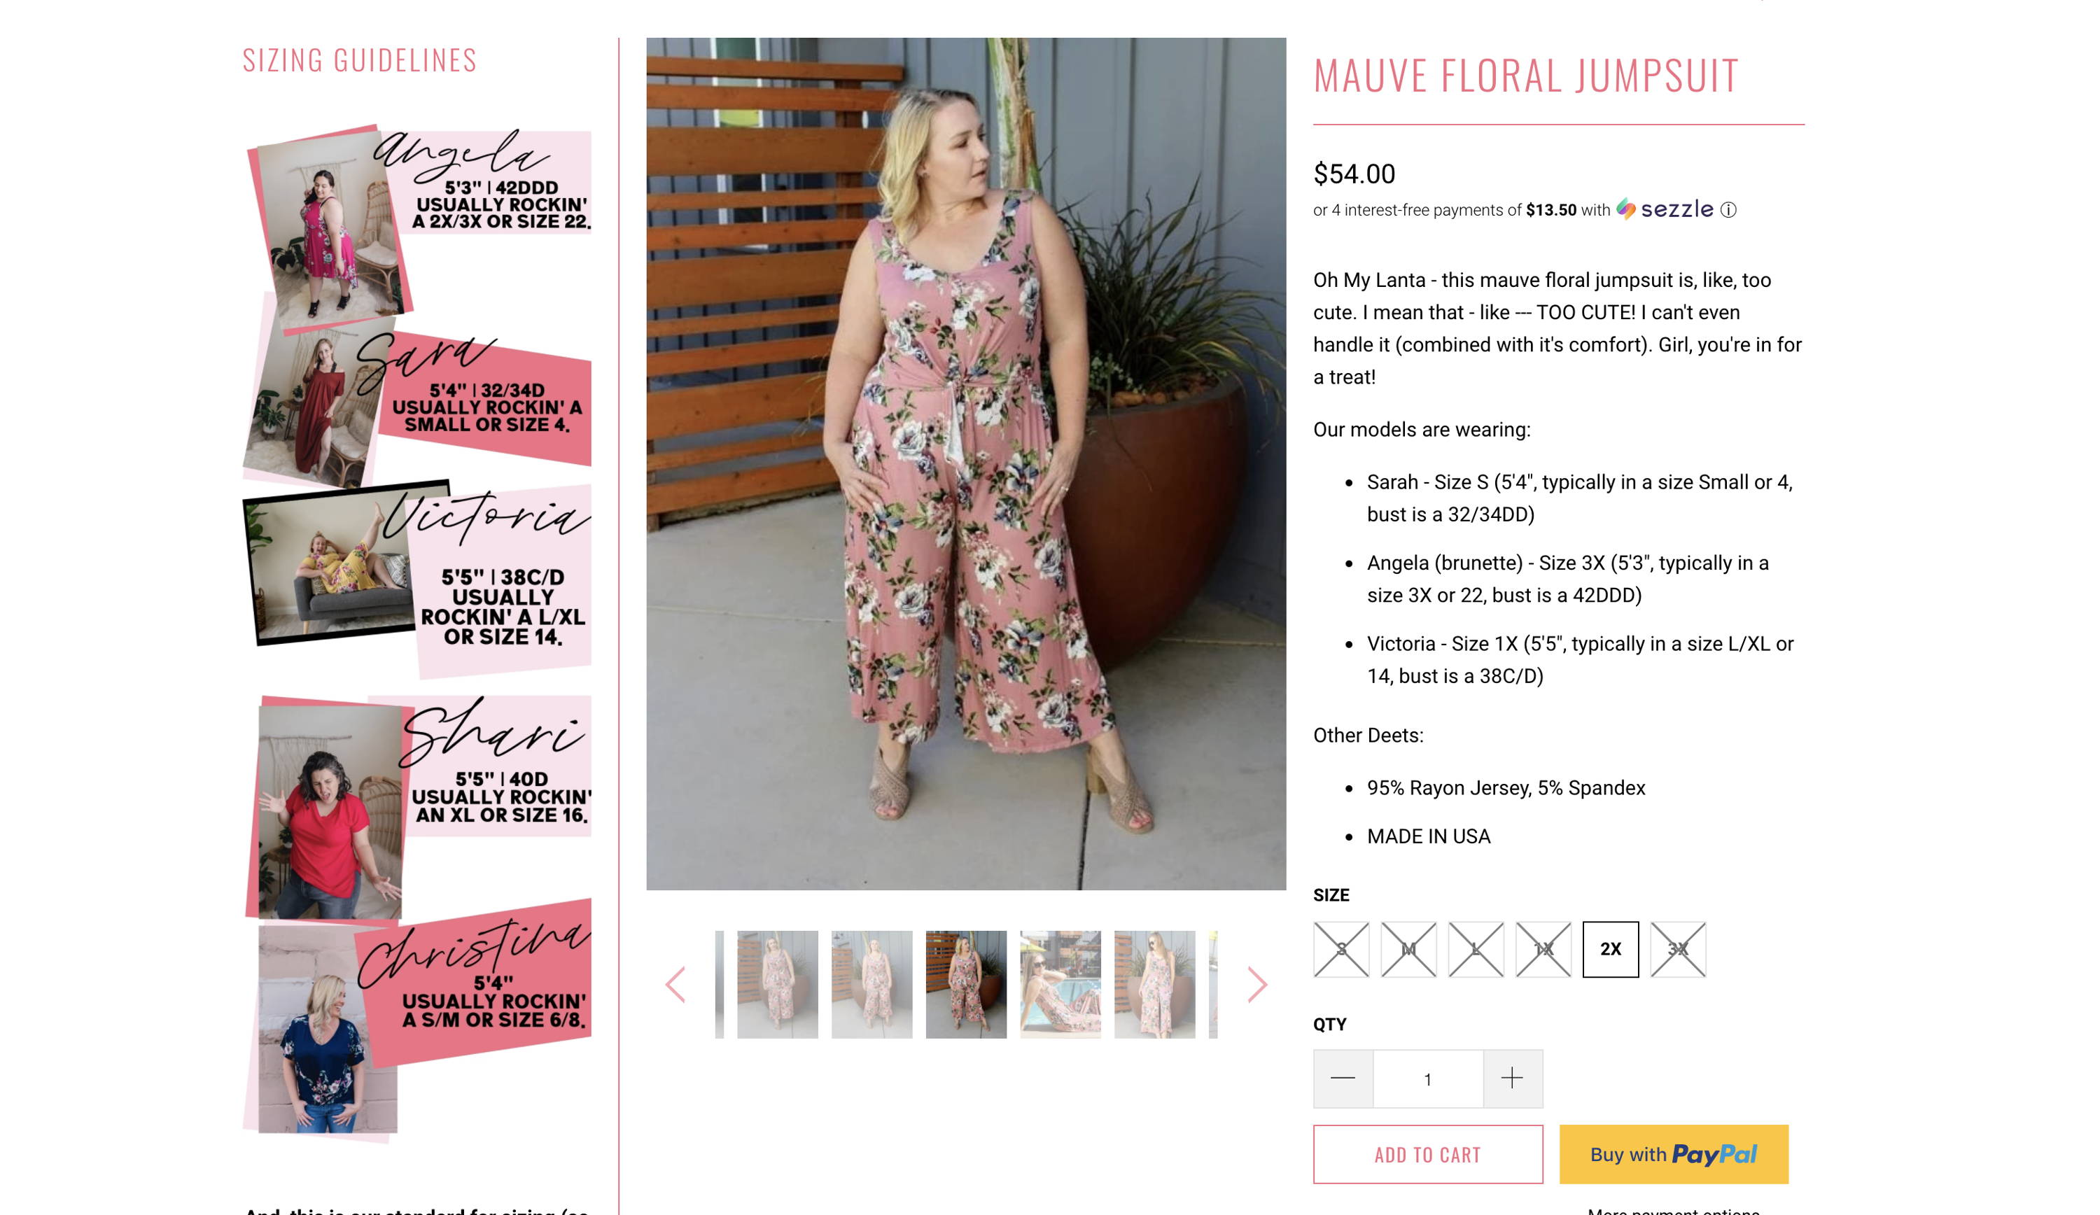Image resolution: width=2100 pixels, height=1215 pixels.
Task: Click Shari's sizing guideline card
Action: coord(419,807)
